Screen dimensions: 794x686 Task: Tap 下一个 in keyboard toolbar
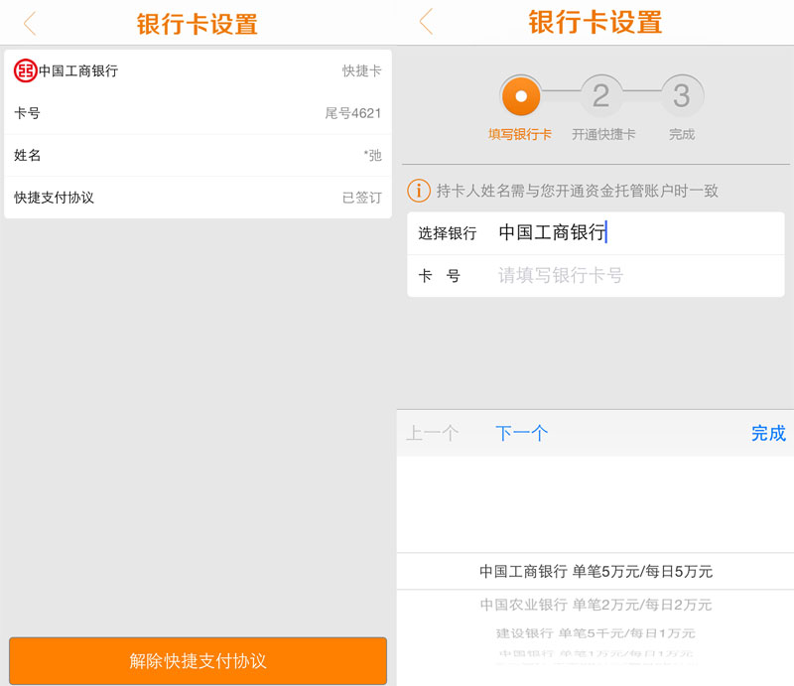pos(522,433)
